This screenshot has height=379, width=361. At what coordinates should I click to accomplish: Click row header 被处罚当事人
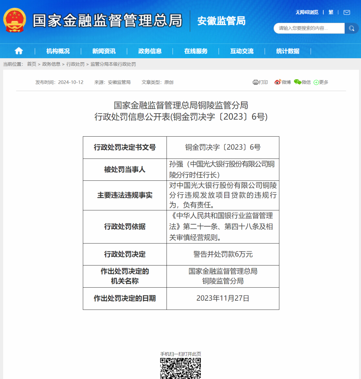point(125,169)
